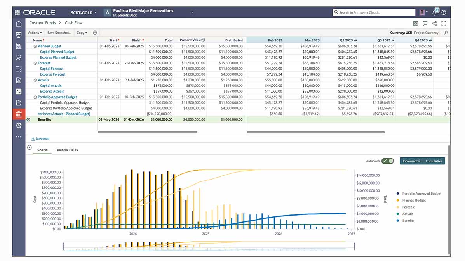The width and height of the screenshot is (465, 261).
Task: Open Cost and Funds bank icon
Action: [x=19, y=114]
